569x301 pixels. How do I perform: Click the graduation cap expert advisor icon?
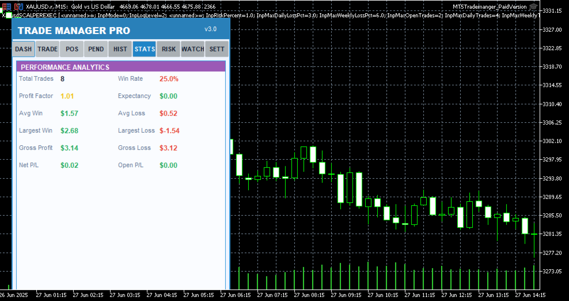[533, 6]
